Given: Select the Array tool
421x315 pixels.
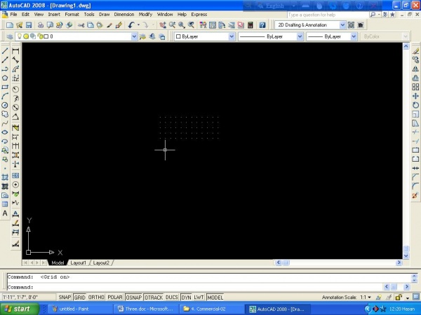Looking at the screenshot, I should (x=415, y=87).
